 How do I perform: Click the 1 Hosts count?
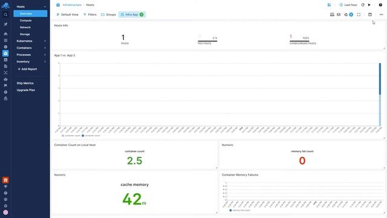point(123,38)
